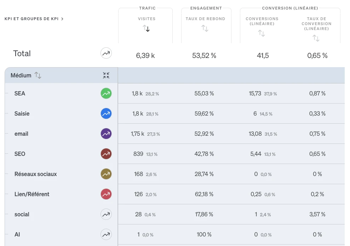The height and width of the screenshot is (246, 350).
Task: Click SEO conversions value 5,44
Action: point(256,154)
